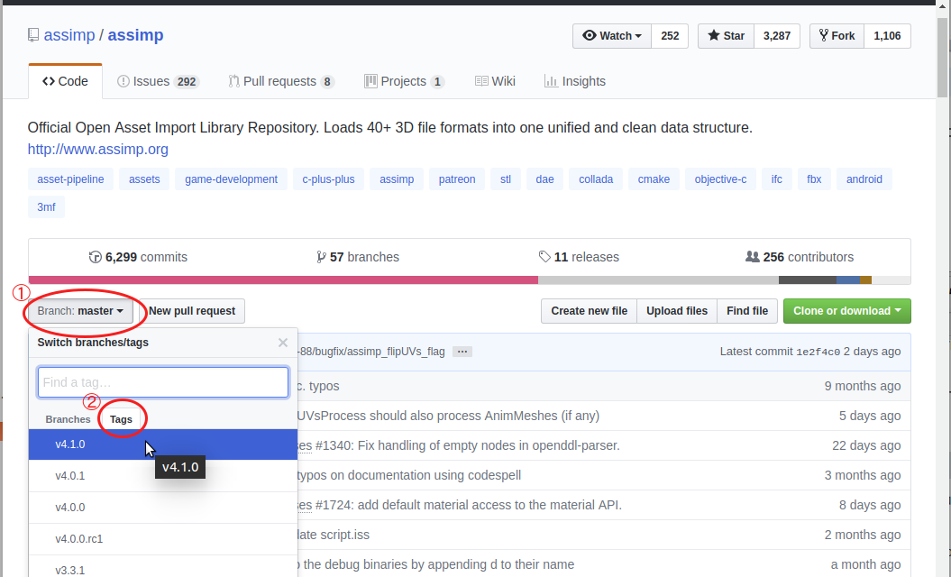Click the releases tag icon

[x=544, y=257]
